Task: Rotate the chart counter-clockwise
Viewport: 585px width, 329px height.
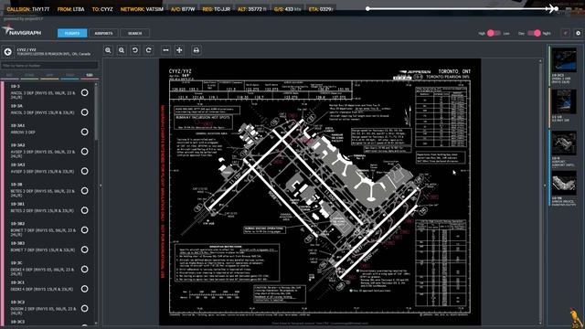Action: pos(135,50)
